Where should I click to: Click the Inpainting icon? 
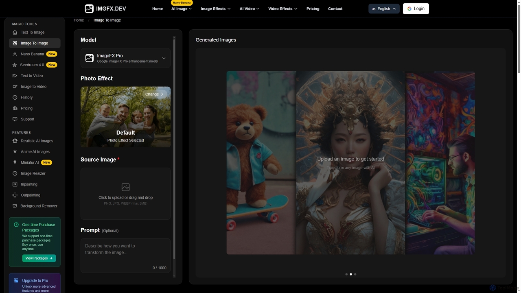point(15,184)
